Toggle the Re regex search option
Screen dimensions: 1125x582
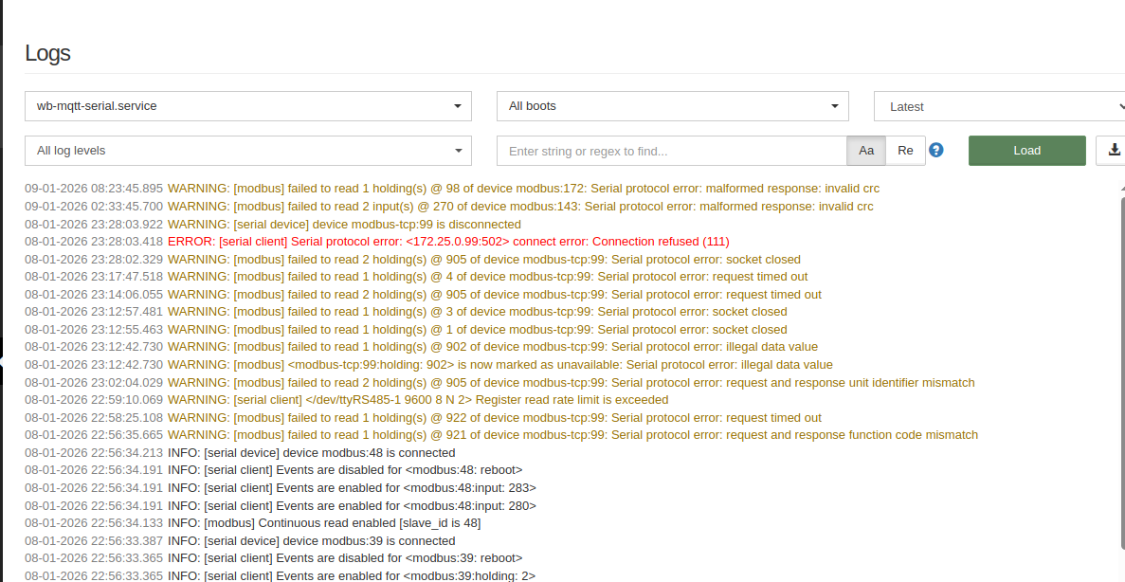(905, 151)
